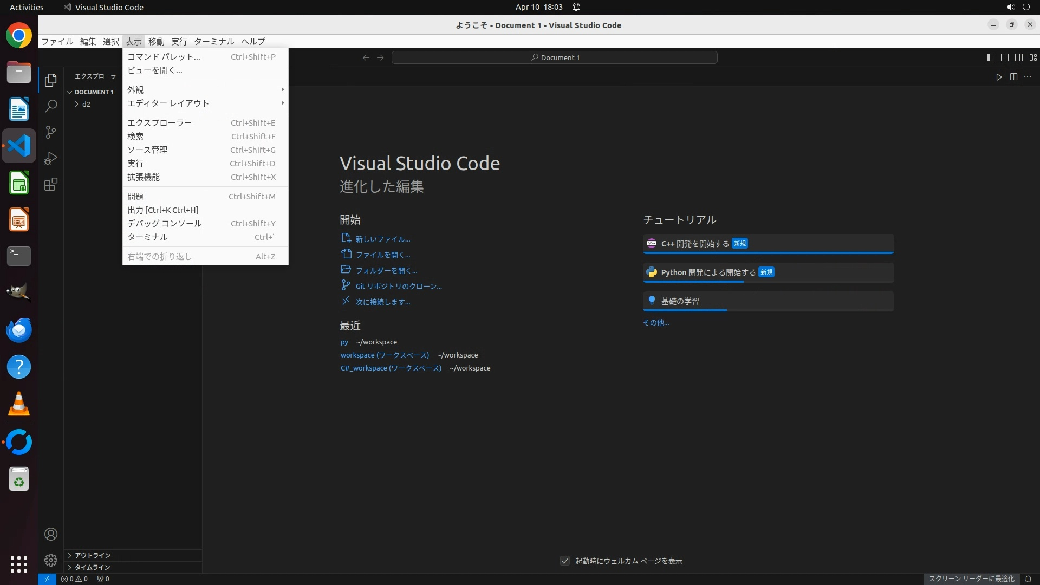
Task: Toggle the bottom panel layout icon
Action: click(x=1004, y=57)
